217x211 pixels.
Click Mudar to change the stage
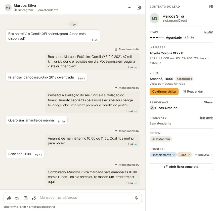coord(208,32)
